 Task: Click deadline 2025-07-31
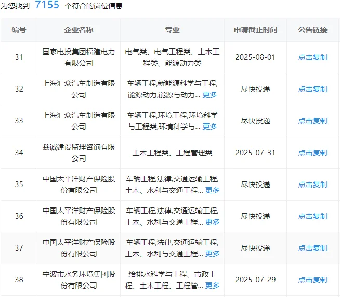point(255,153)
